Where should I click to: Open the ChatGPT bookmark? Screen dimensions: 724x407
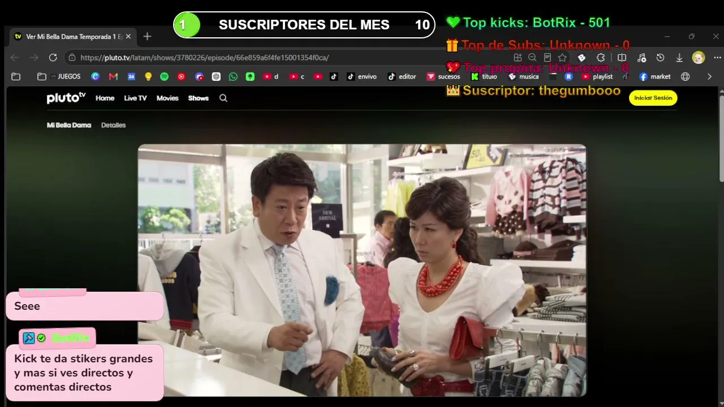(216, 76)
